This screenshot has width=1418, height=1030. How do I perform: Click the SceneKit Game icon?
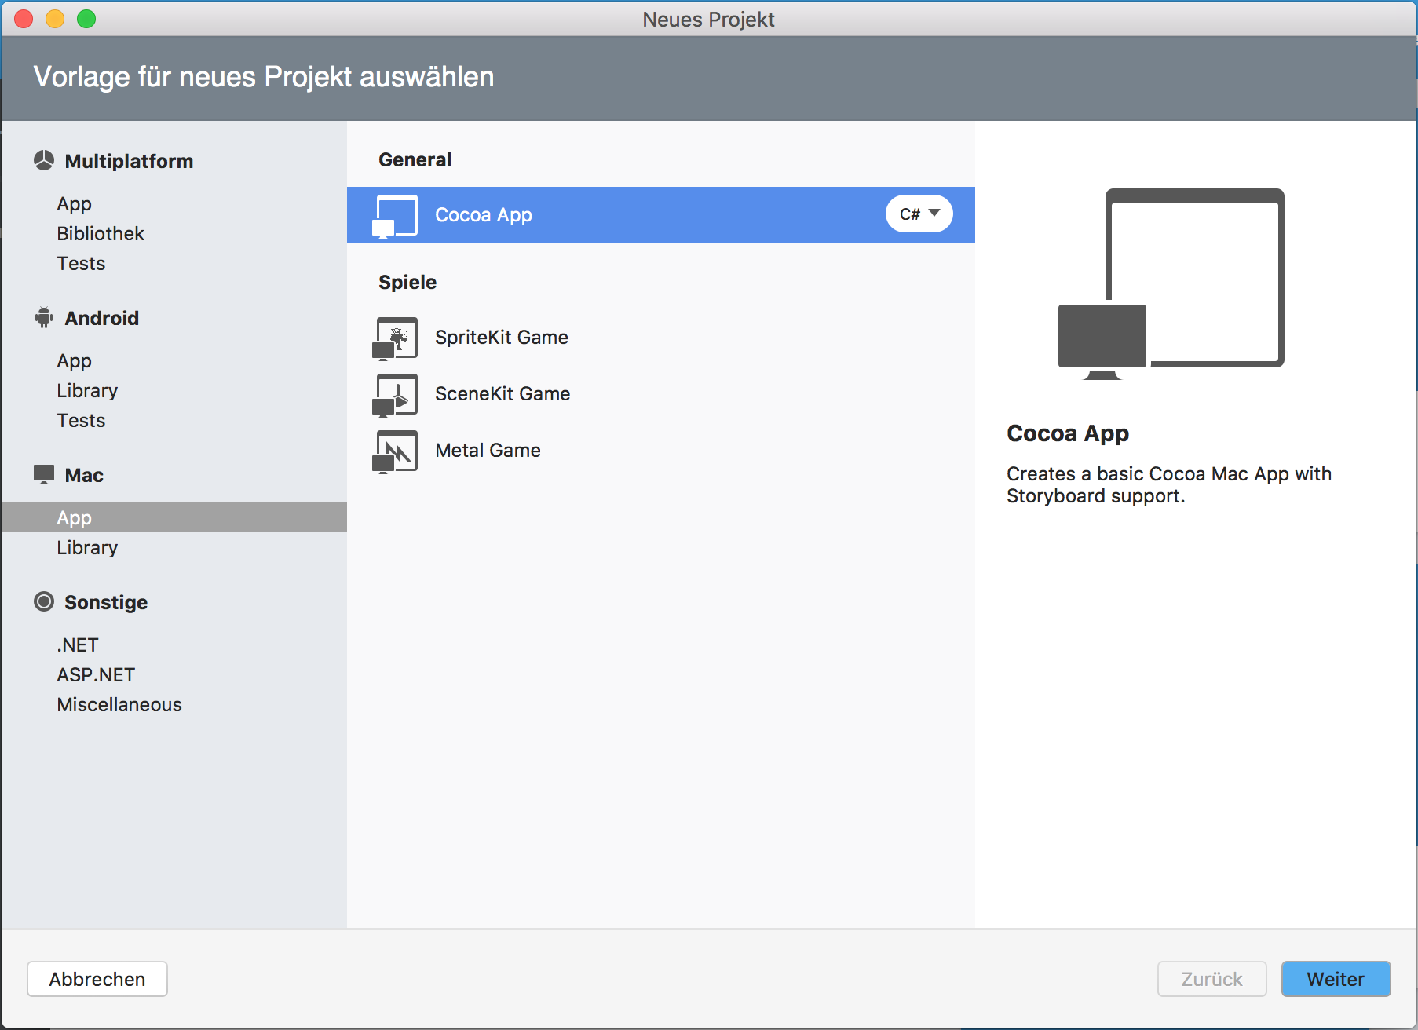[396, 394]
